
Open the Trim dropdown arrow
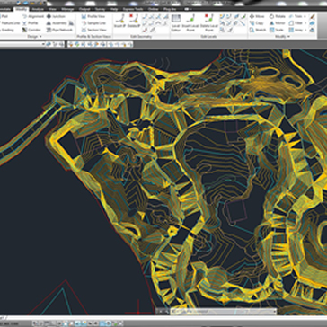pyautogui.click(x=305, y=16)
